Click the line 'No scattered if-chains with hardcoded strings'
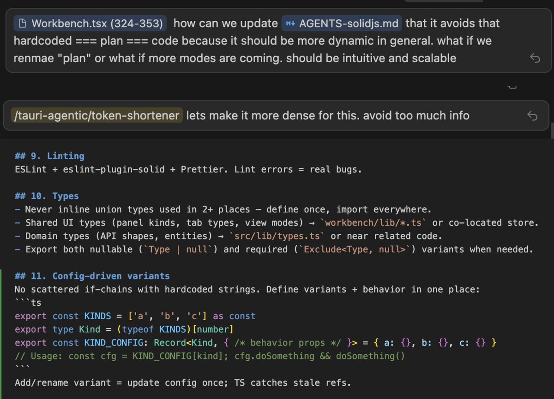The width and height of the screenshot is (554, 399). (x=247, y=290)
